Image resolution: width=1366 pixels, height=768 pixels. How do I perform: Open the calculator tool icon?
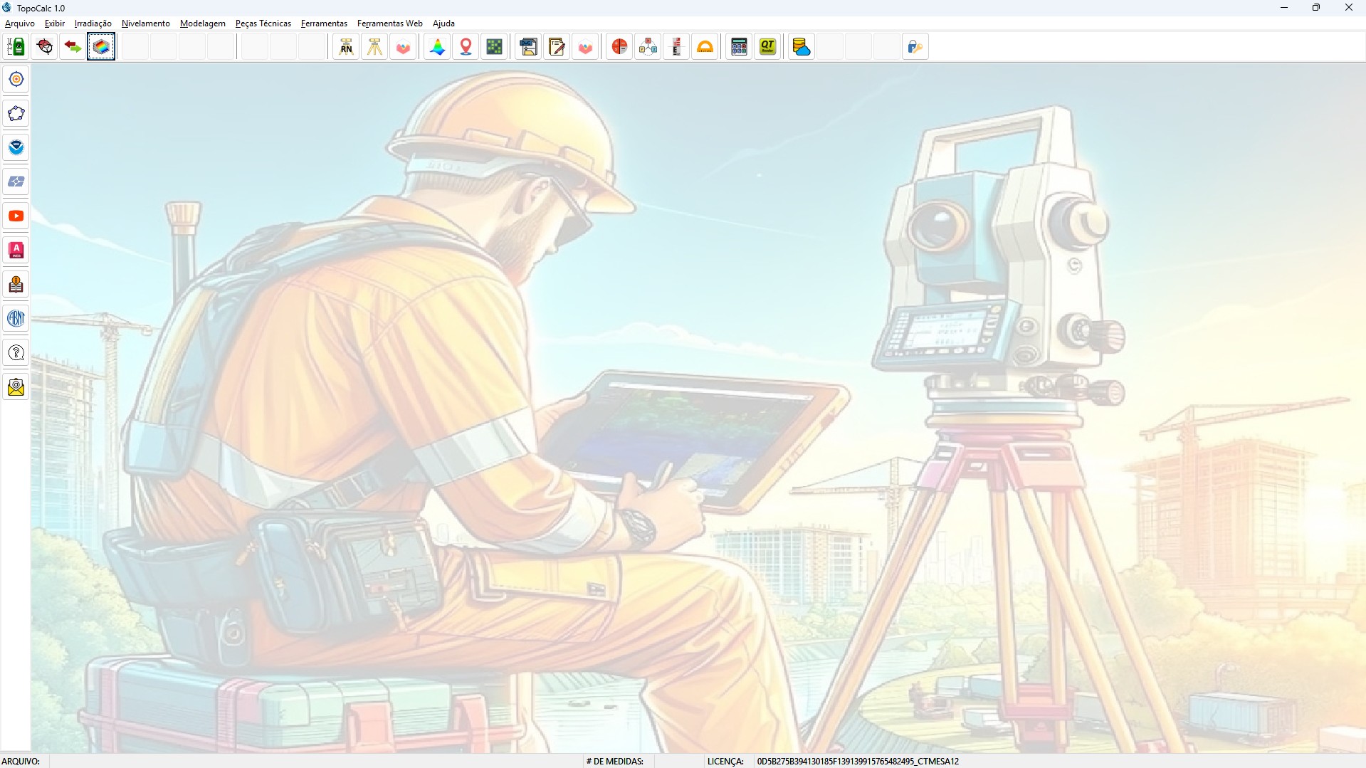[x=740, y=47]
